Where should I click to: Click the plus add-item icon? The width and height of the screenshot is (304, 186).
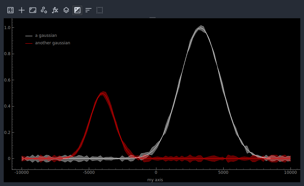click(x=22, y=10)
